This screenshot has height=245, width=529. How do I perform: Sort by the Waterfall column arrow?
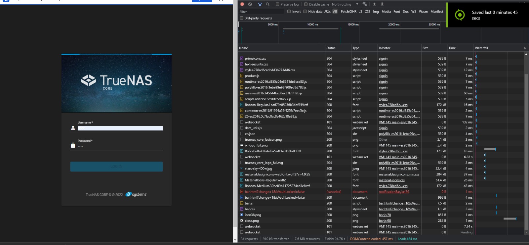point(525,48)
